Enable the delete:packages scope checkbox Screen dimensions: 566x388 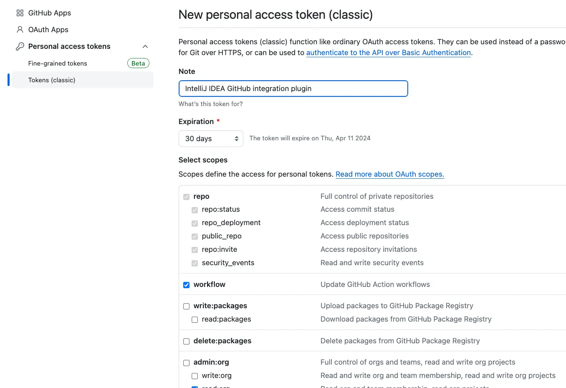pyautogui.click(x=187, y=341)
